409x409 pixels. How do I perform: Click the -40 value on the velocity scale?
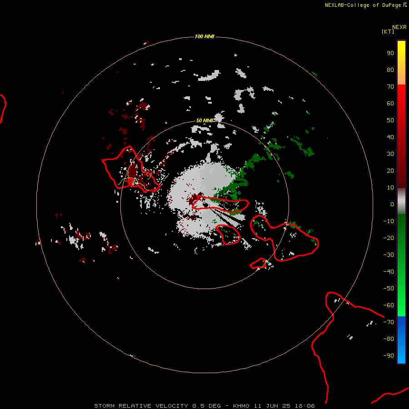[x=389, y=272]
